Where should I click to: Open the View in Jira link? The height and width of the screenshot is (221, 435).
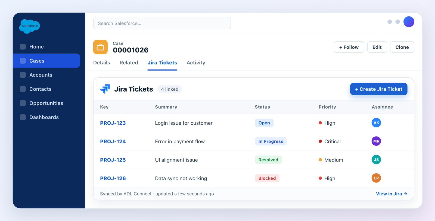[x=391, y=194]
